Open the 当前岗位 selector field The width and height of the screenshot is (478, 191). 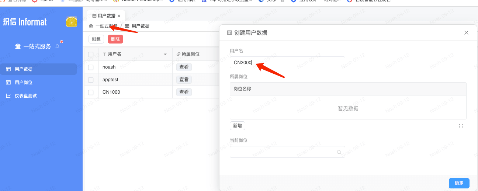click(x=287, y=152)
